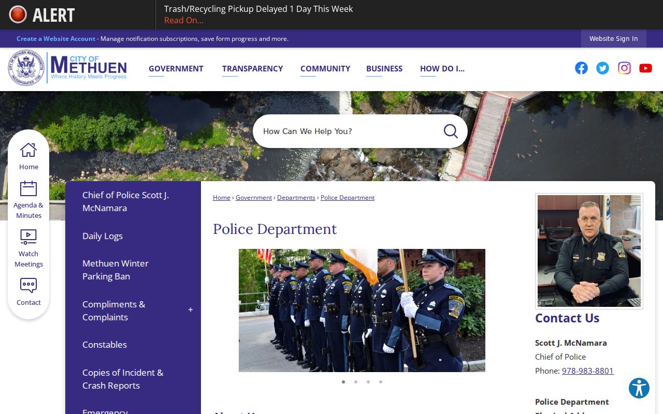Click the Home house icon
This screenshot has width=663, height=414.
pos(28,150)
